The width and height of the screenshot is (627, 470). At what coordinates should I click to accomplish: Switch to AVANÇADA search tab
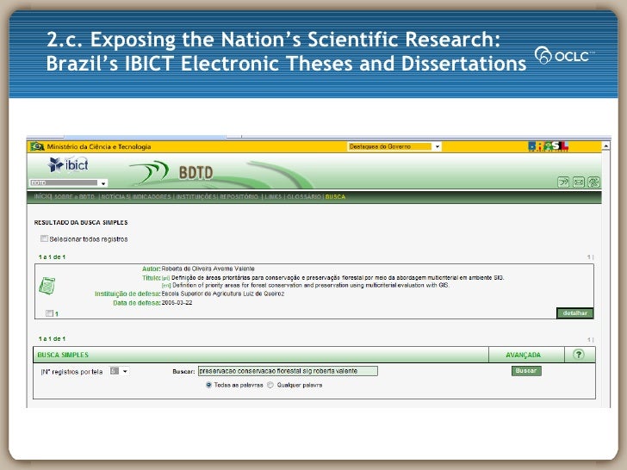pyautogui.click(x=523, y=355)
